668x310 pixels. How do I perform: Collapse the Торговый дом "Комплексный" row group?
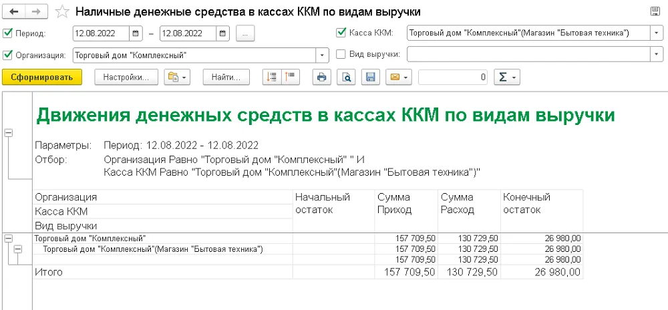point(8,239)
